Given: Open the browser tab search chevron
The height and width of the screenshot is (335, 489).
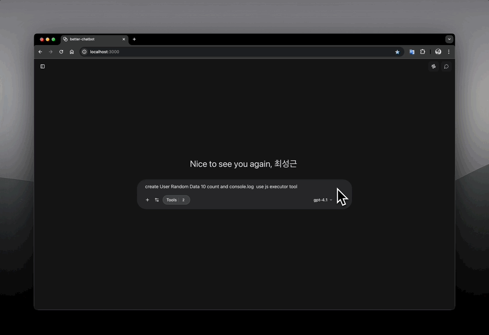Looking at the screenshot, I should pos(449,39).
